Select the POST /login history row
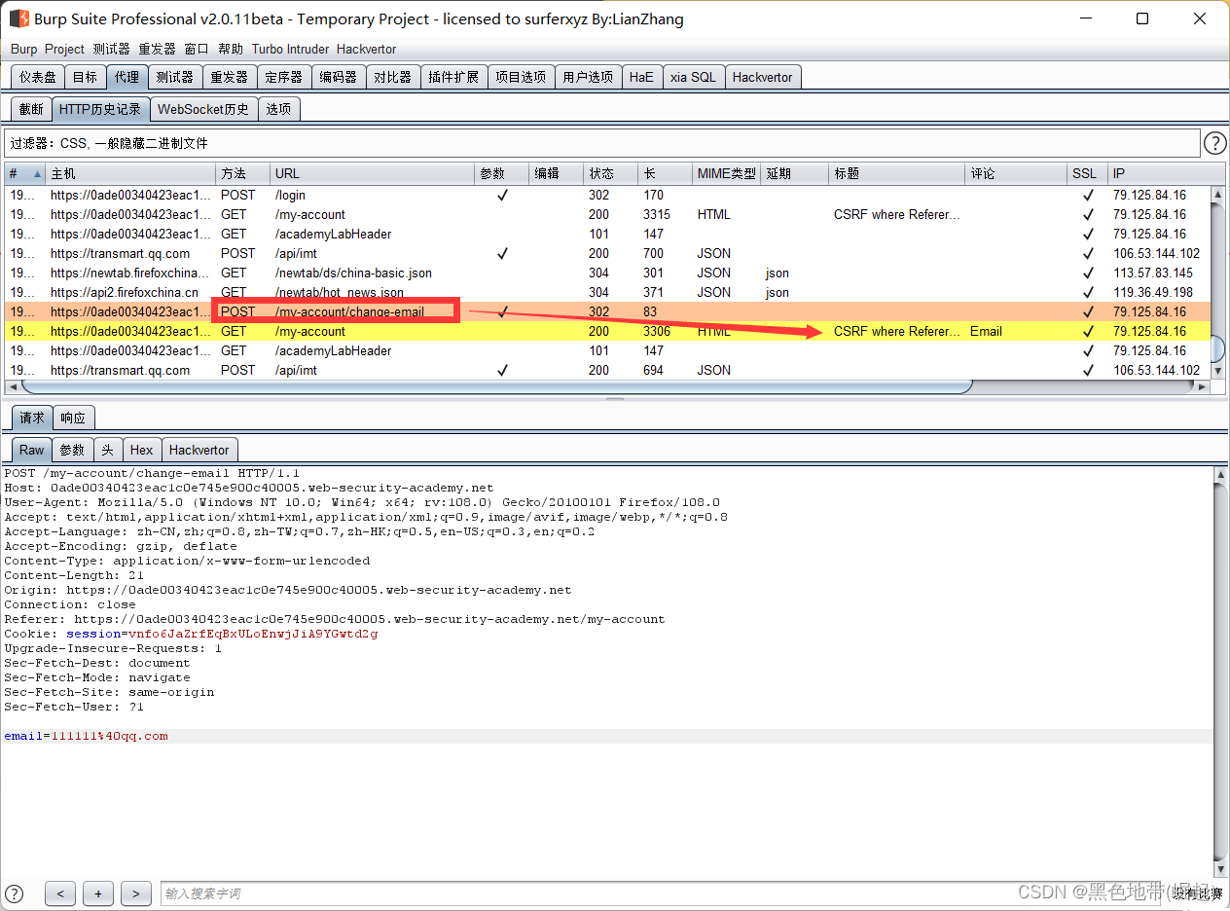This screenshot has height=911, width=1230. (607, 195)
